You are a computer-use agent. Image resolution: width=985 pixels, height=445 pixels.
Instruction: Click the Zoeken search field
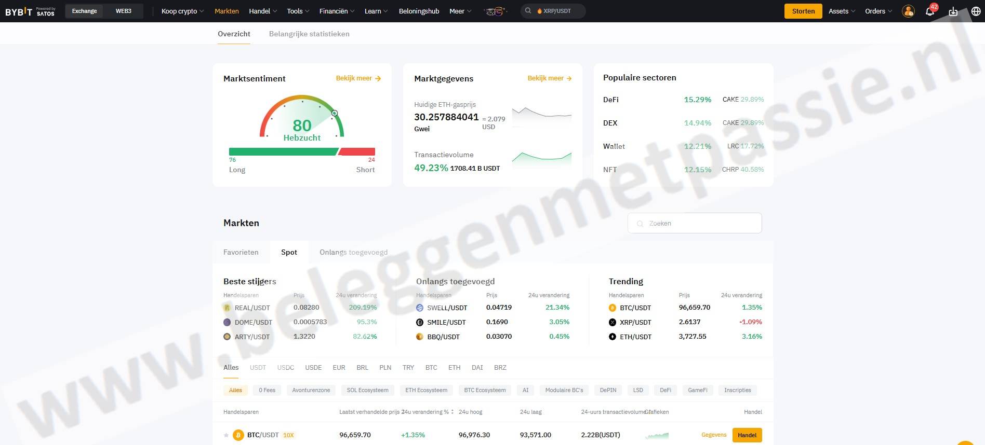695,223
